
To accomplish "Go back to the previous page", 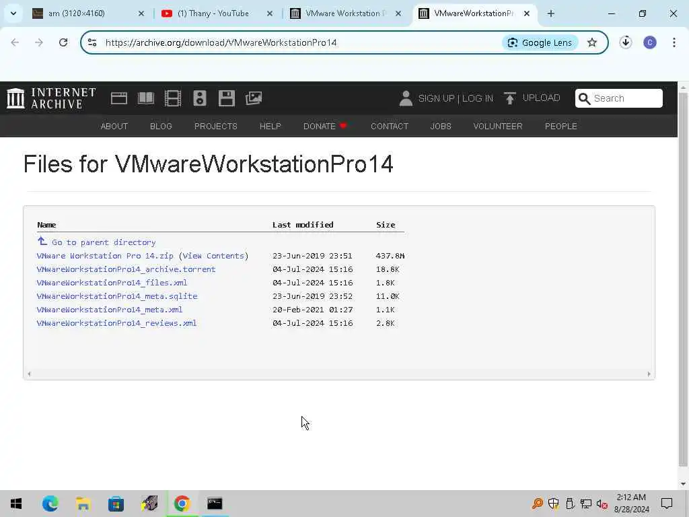I will 15,42.
